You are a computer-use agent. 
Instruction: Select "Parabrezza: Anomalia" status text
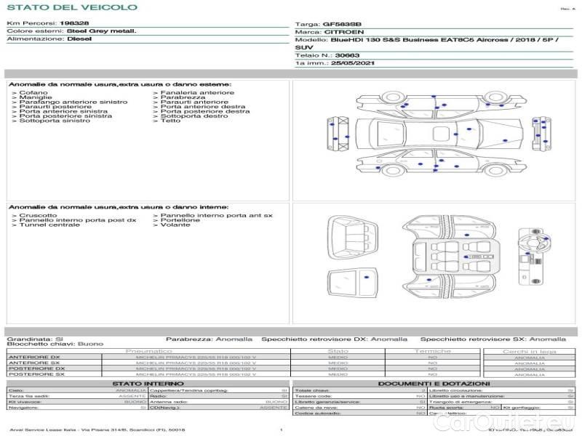(209, 339)
